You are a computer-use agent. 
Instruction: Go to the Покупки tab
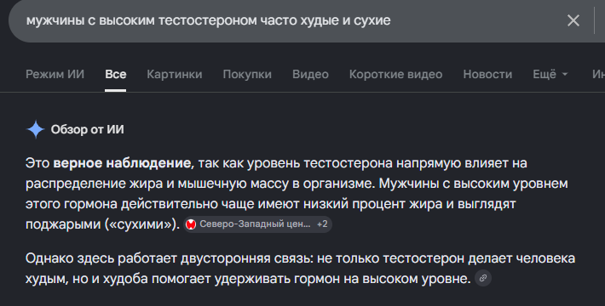247,74
